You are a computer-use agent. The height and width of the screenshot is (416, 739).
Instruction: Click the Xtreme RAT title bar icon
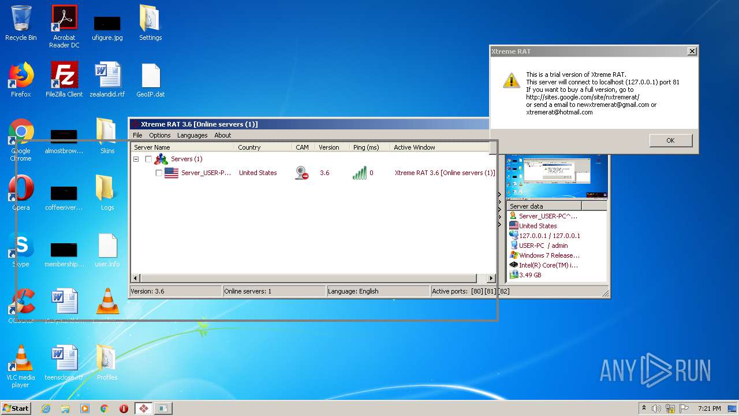[x=135, y=124]
